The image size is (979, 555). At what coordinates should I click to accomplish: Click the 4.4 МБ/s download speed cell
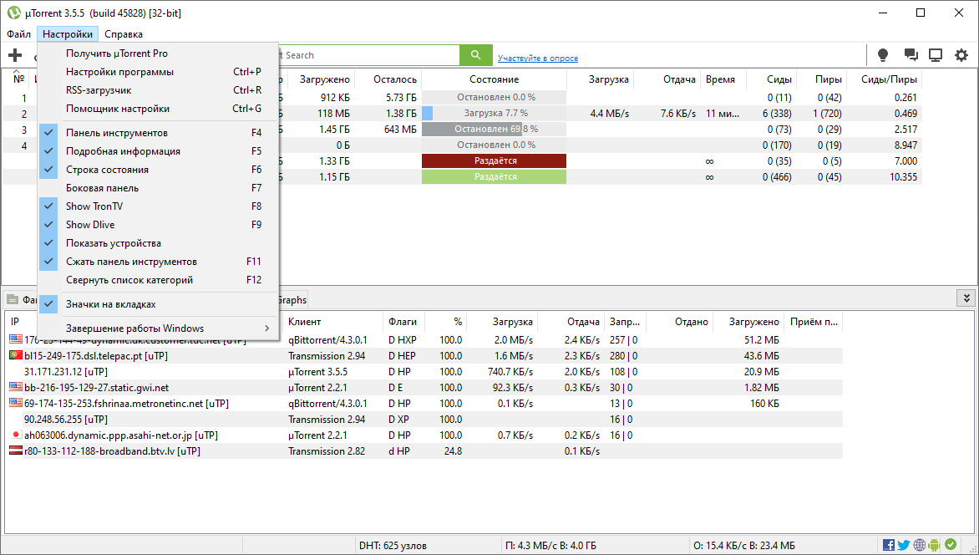pyautogui.click(x=610, y=114)
